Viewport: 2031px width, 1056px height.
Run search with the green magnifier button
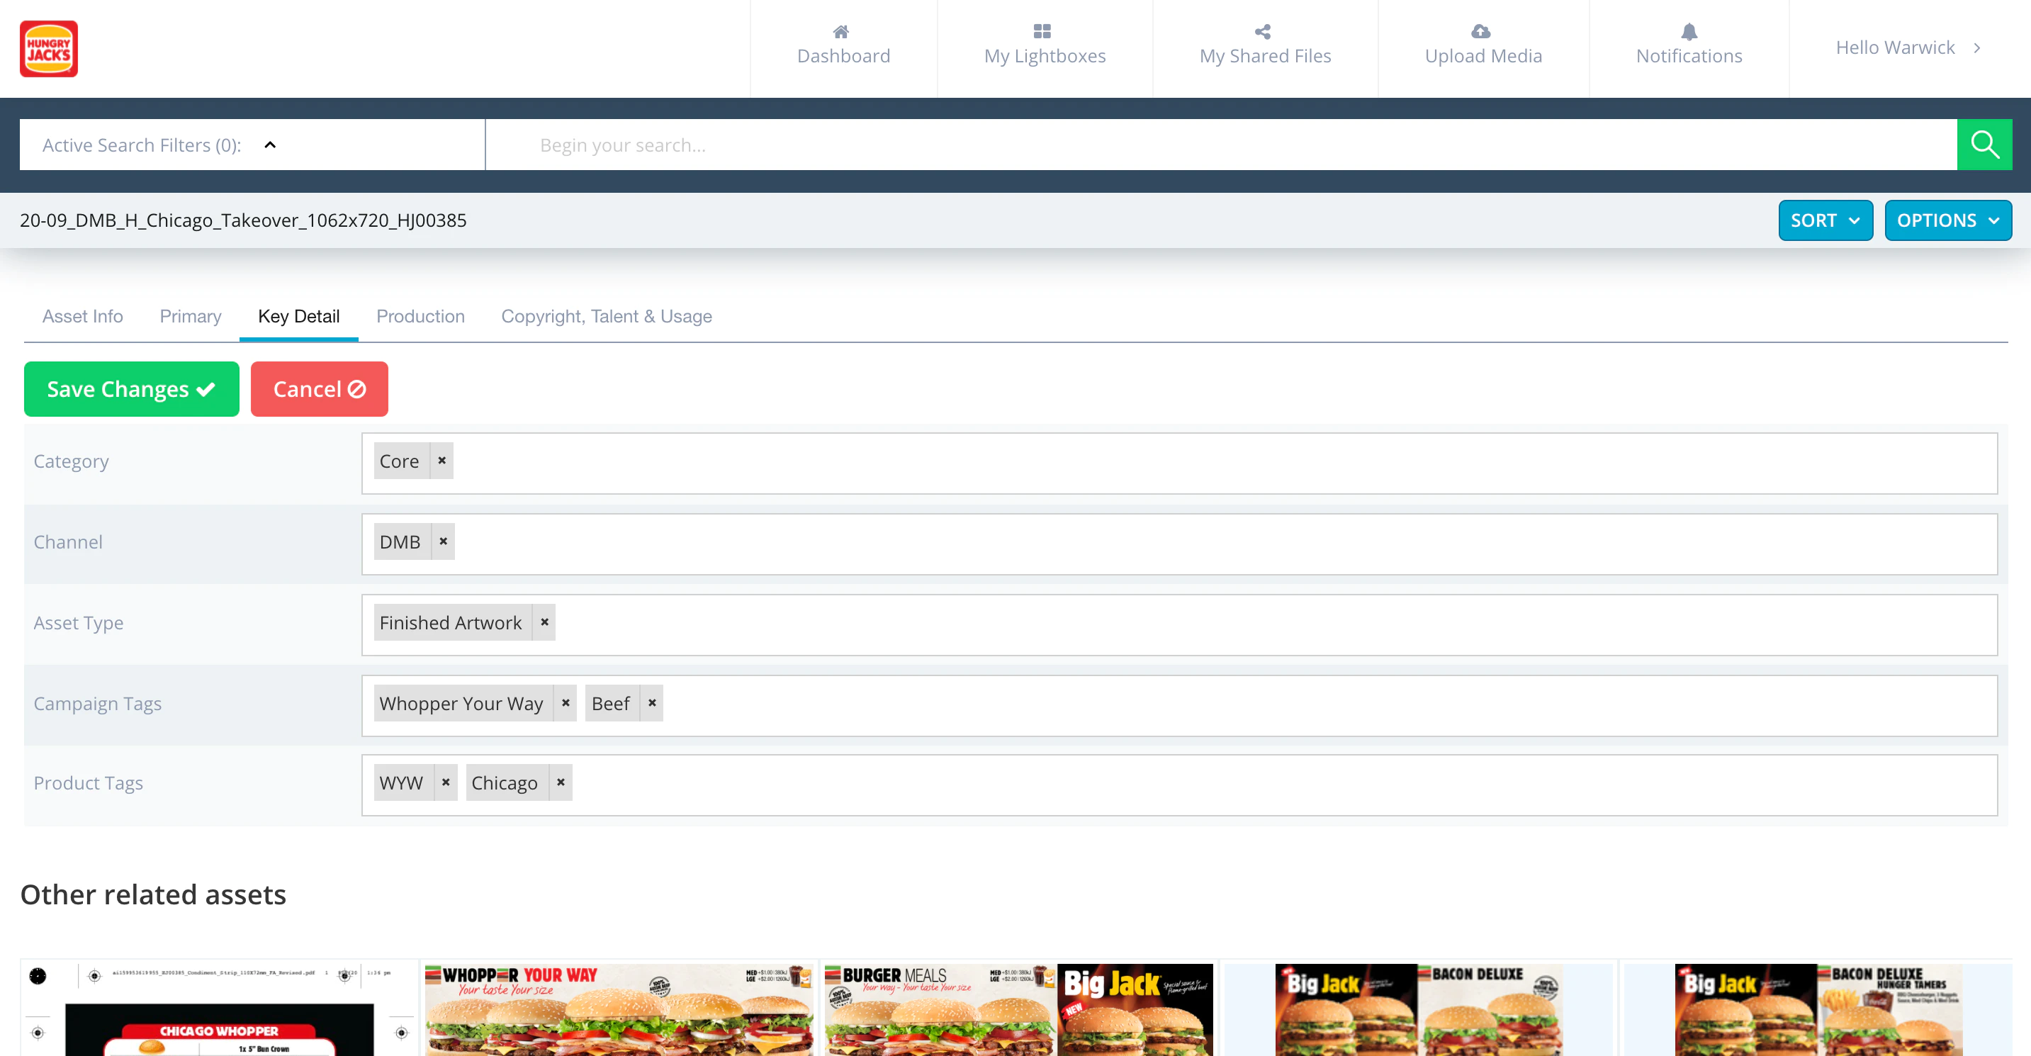click(1984, 145)
